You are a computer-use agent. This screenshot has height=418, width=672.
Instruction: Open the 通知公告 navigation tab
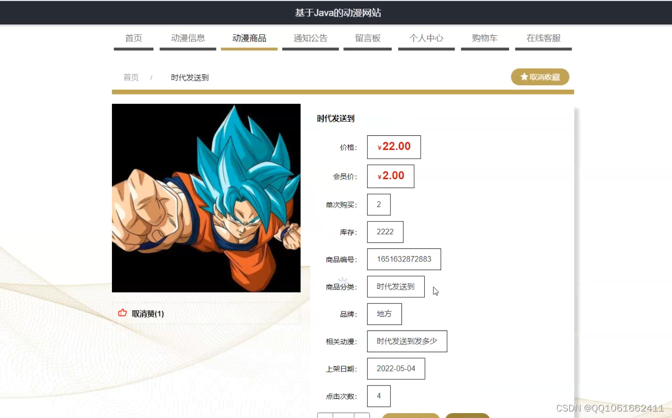(x=311, y=38)
